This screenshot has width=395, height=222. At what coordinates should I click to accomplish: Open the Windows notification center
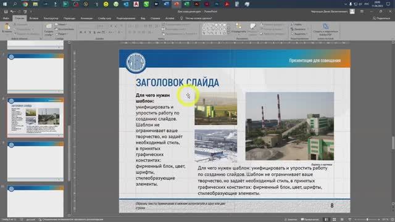coord(388,4)
